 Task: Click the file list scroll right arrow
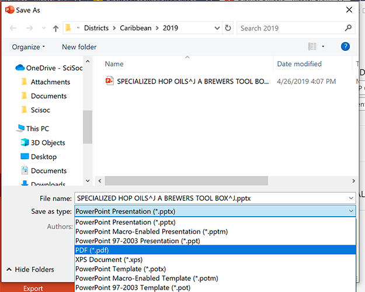(x=353, y=181)
